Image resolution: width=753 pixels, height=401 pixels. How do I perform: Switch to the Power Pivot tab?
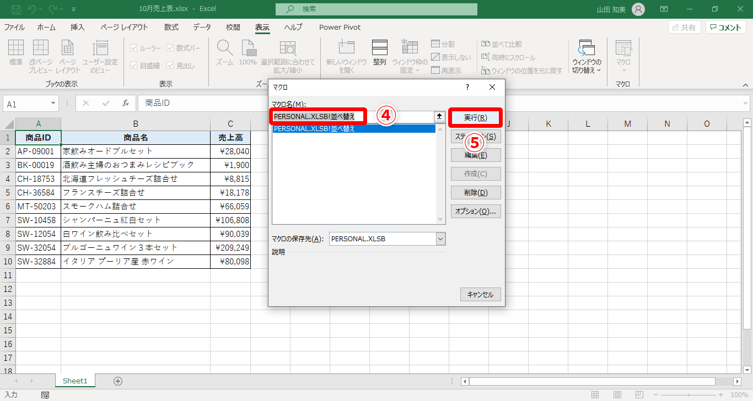[340, 27]
